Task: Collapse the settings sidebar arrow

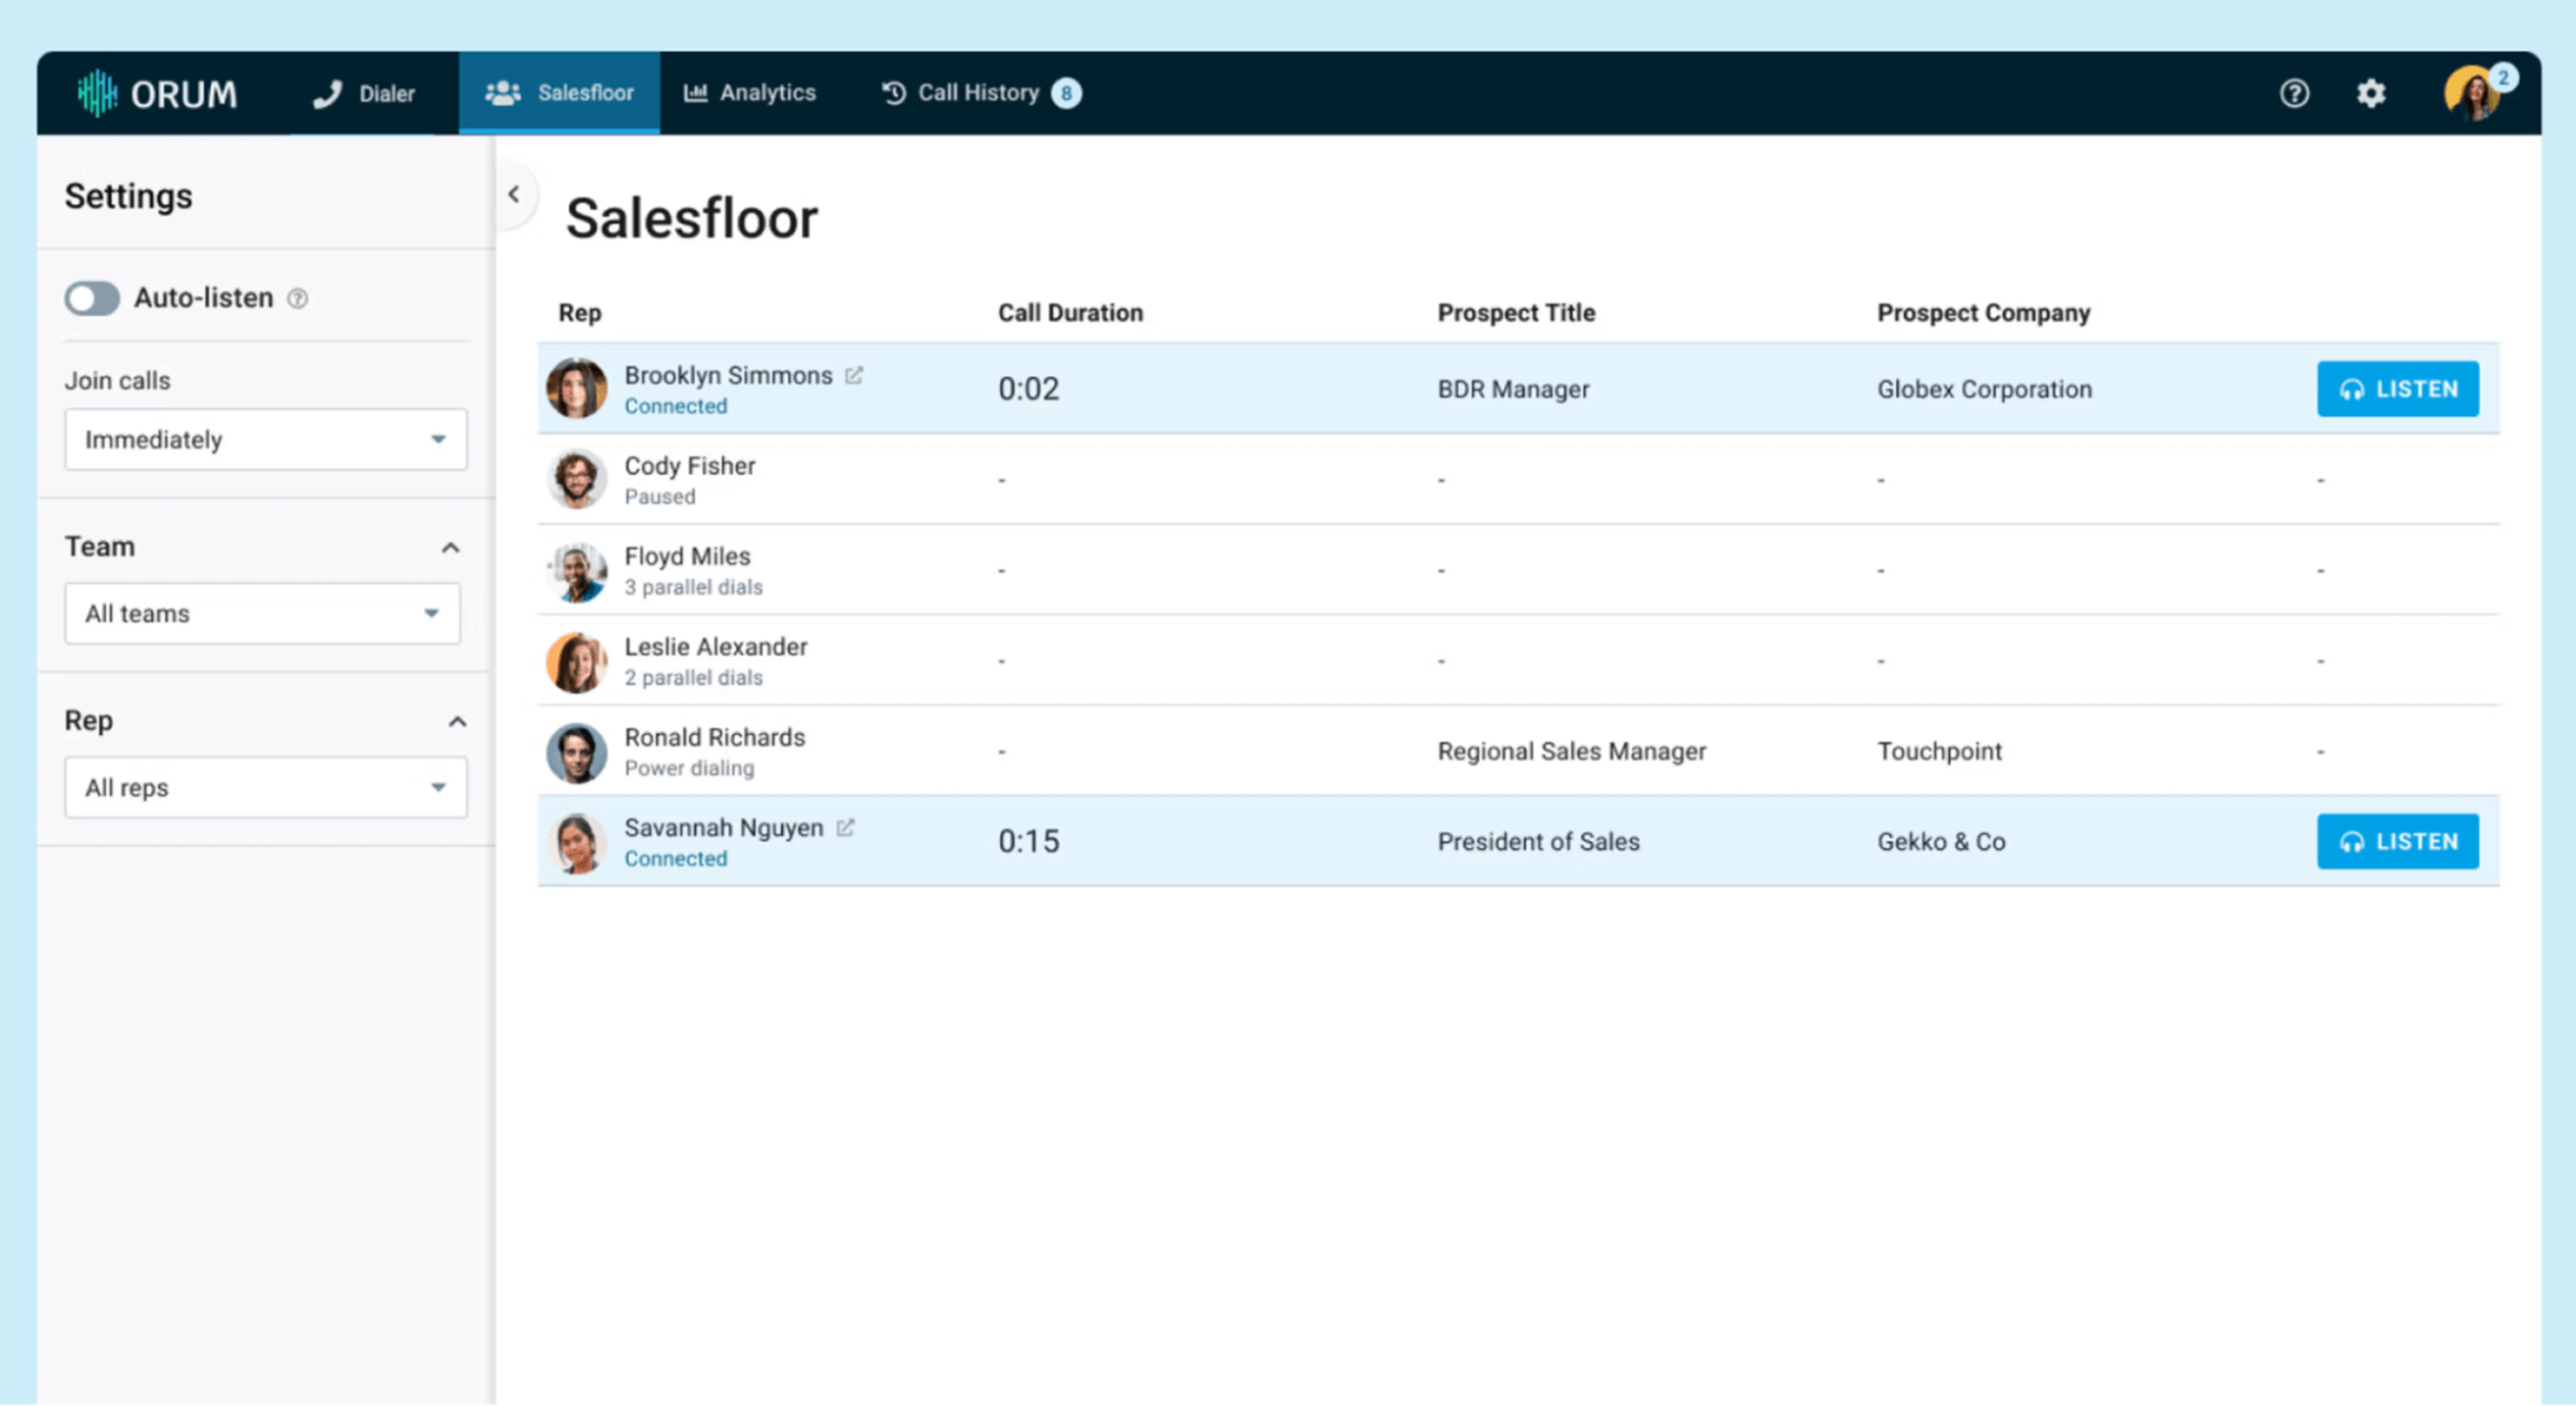Action: click(x=514, y=194)
